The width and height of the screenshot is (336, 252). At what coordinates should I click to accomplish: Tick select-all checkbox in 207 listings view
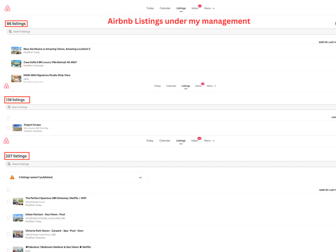tap(9, 190)
